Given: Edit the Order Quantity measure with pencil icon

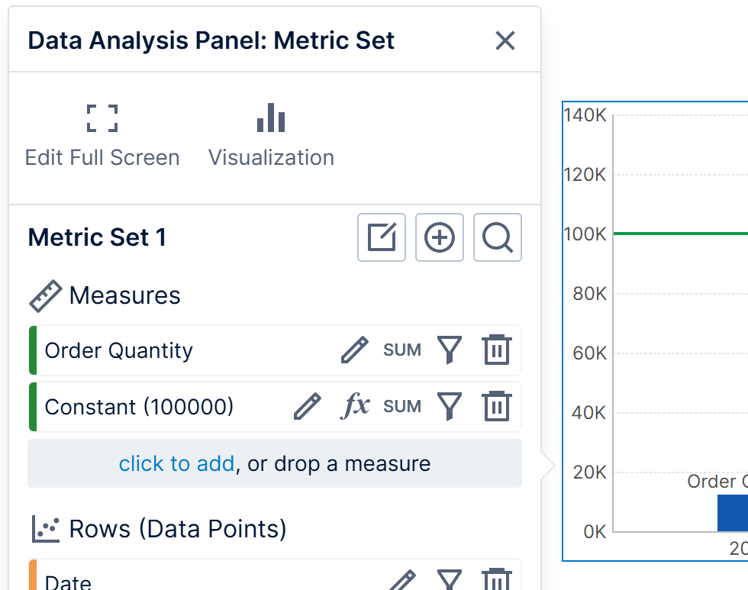Looking at the screenshot, I should (354, 350).
